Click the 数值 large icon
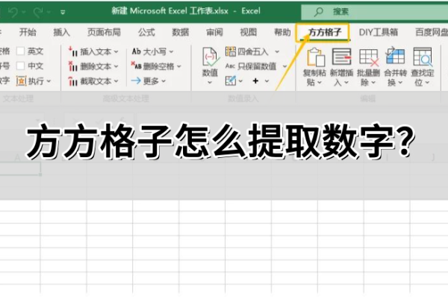 [210, 58]
